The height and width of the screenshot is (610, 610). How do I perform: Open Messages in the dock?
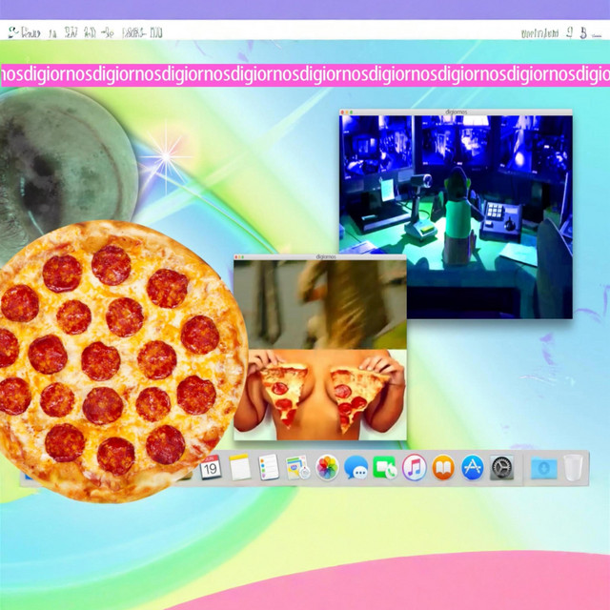pyautogui.click(x=356, y=468)
